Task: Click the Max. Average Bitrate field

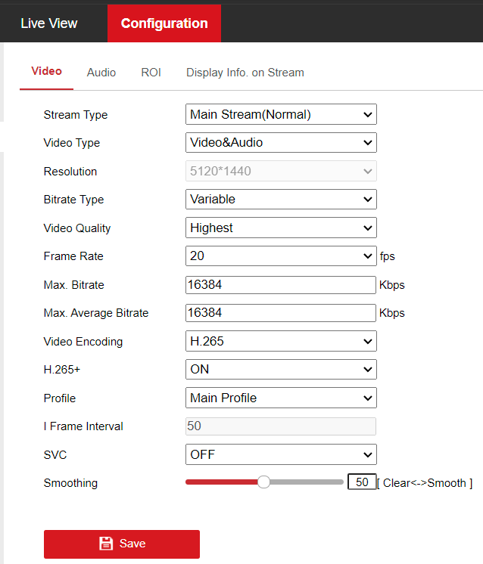Action: click(x=281, y=313)
